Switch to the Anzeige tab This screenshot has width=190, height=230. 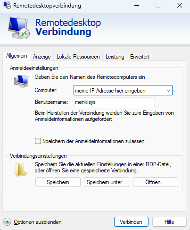42,57
